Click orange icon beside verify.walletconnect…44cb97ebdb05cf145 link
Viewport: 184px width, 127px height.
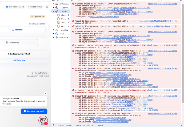[x=176, y=21]
